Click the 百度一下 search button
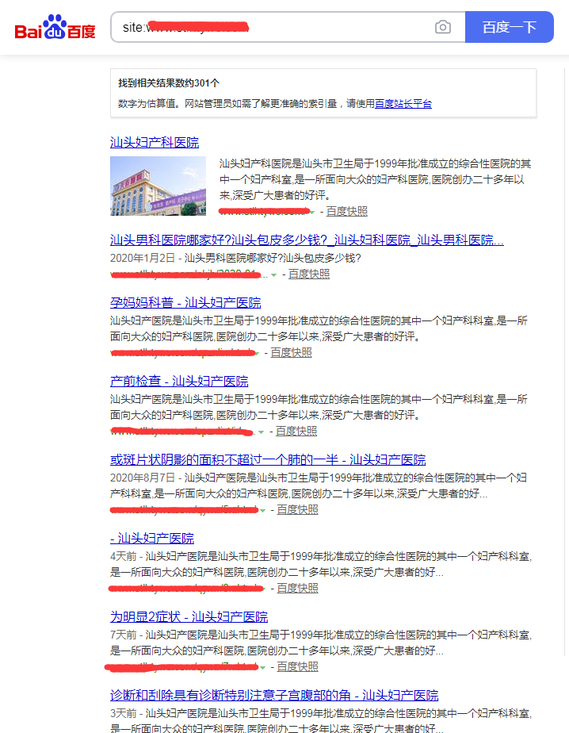Image resolution: width=569 pixels, height=733 pixels. click(x=510, y=27)
